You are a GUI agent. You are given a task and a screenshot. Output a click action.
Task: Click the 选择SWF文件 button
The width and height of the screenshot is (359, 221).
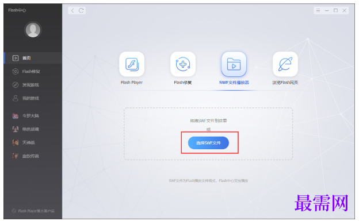(x=208, y=143)
